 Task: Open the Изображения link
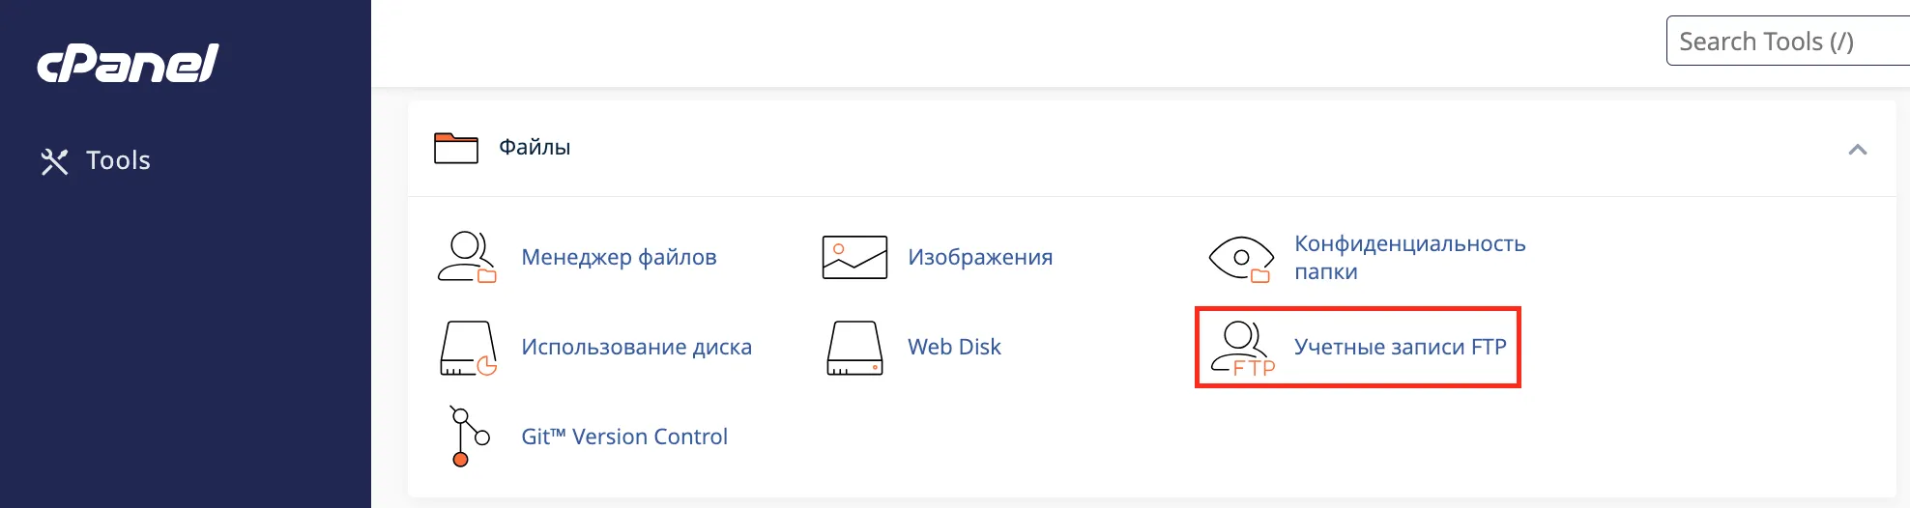click(x=980, y=257)
